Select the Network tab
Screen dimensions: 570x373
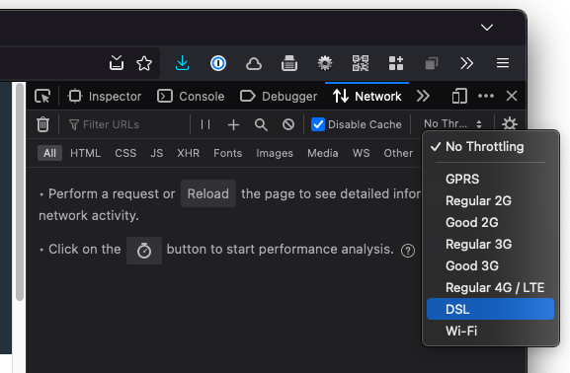366,97
